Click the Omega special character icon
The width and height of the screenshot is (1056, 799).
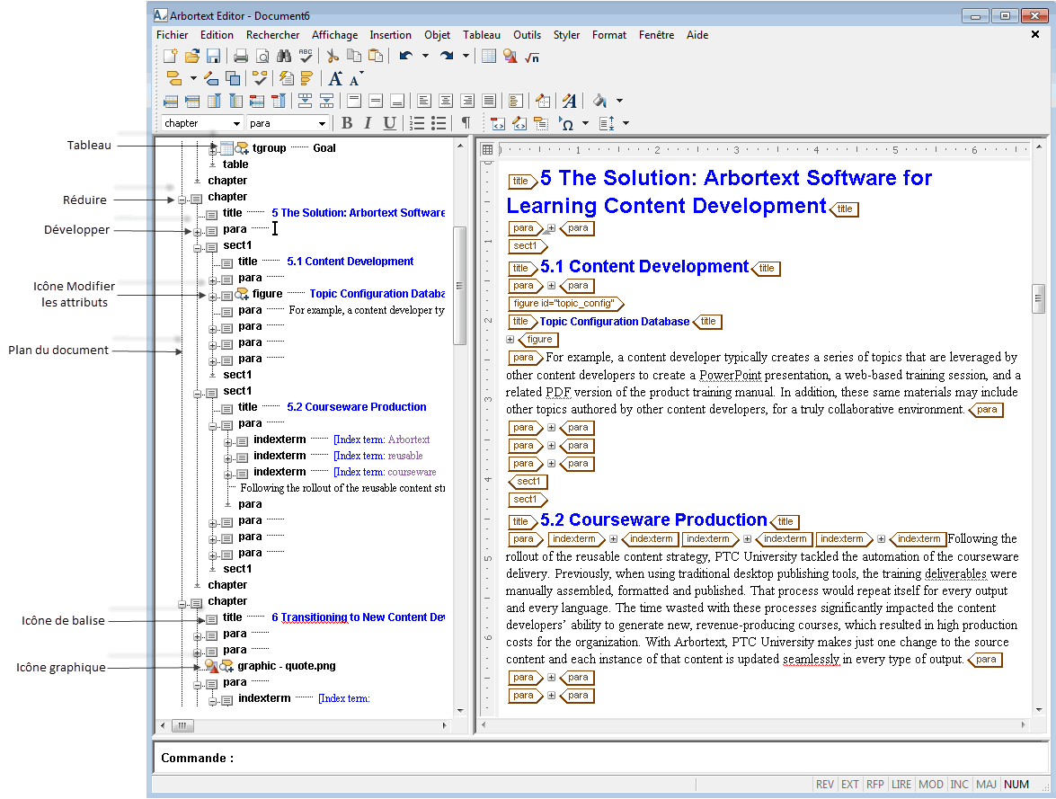(566, 123)
